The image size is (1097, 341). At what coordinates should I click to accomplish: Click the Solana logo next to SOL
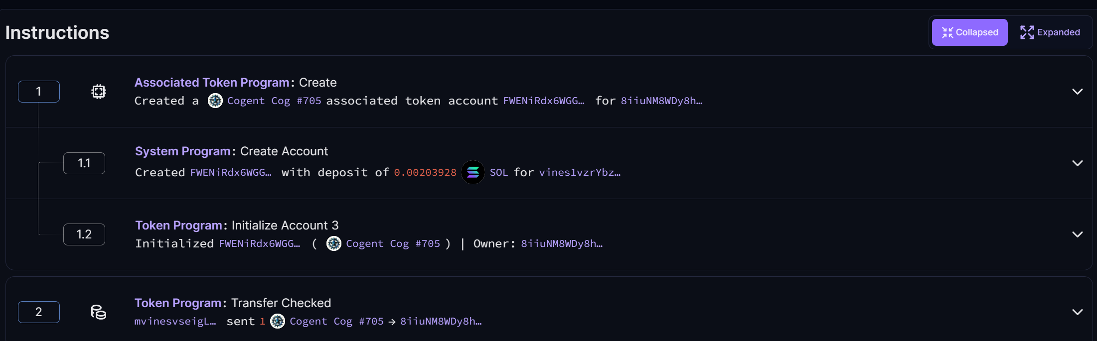click(x=473, y=172)
